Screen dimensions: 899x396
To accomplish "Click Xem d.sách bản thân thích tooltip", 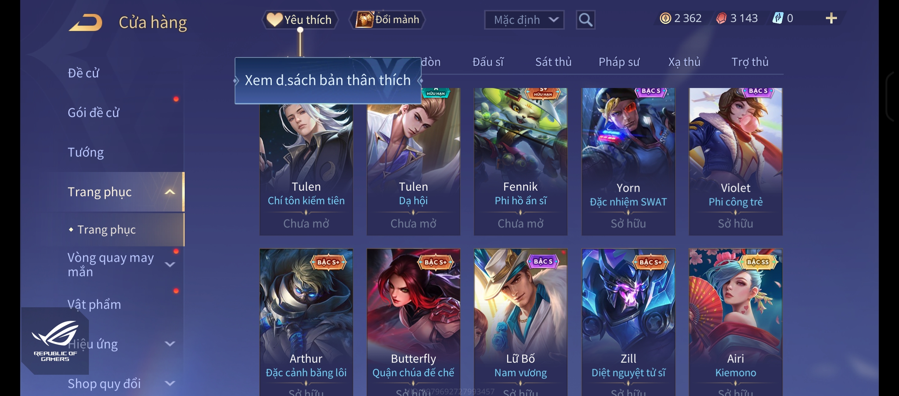I will point(328,80).
